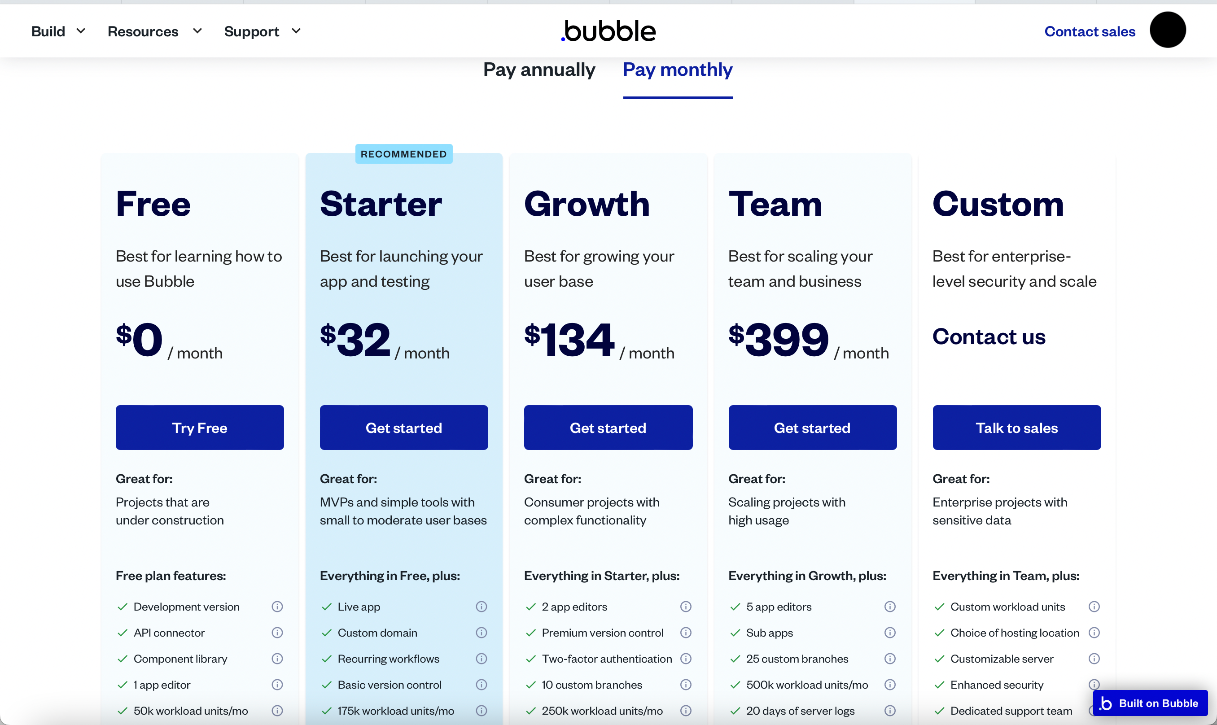This screenshot has height=725, width=1217.
Task: Click Contact sales link in header
Action: (1089, 31)
